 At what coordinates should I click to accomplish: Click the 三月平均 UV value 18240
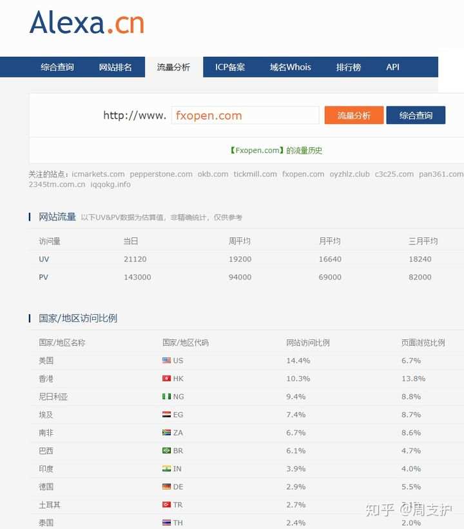420,259
